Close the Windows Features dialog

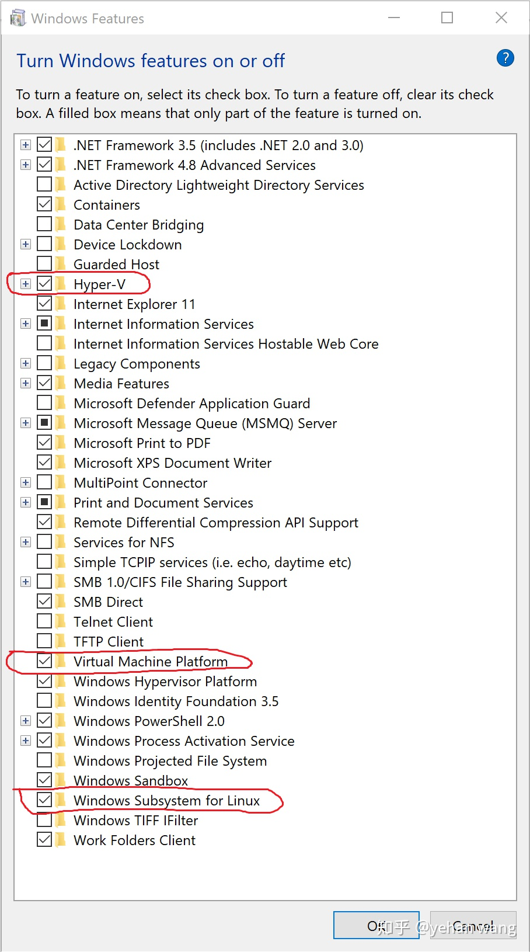501,18
